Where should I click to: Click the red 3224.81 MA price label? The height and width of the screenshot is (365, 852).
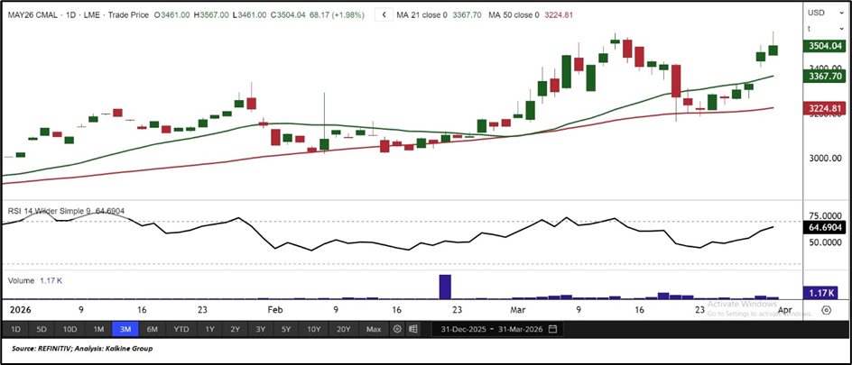tap(823, 108)
